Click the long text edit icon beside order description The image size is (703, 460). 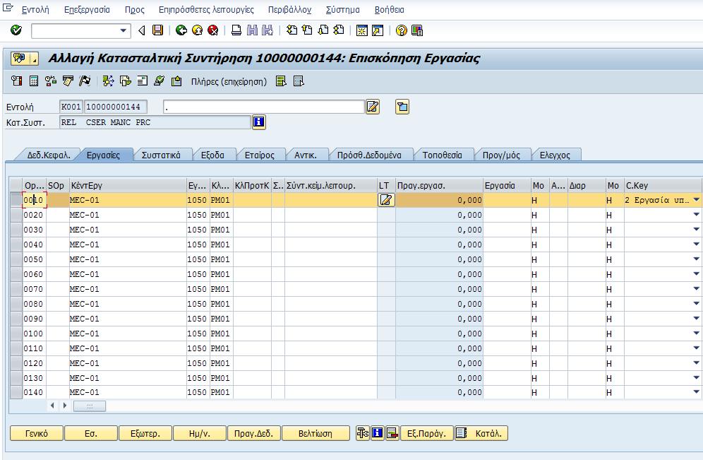click(373, 107)
